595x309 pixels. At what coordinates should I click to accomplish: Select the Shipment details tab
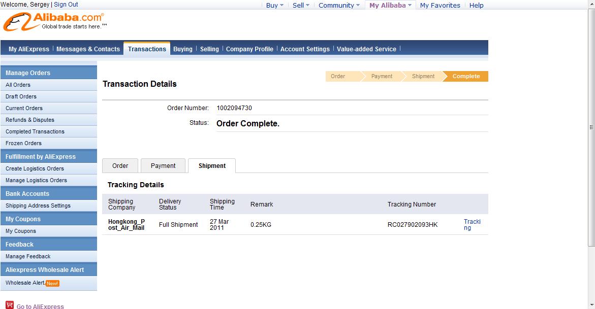tap(212, 166)
